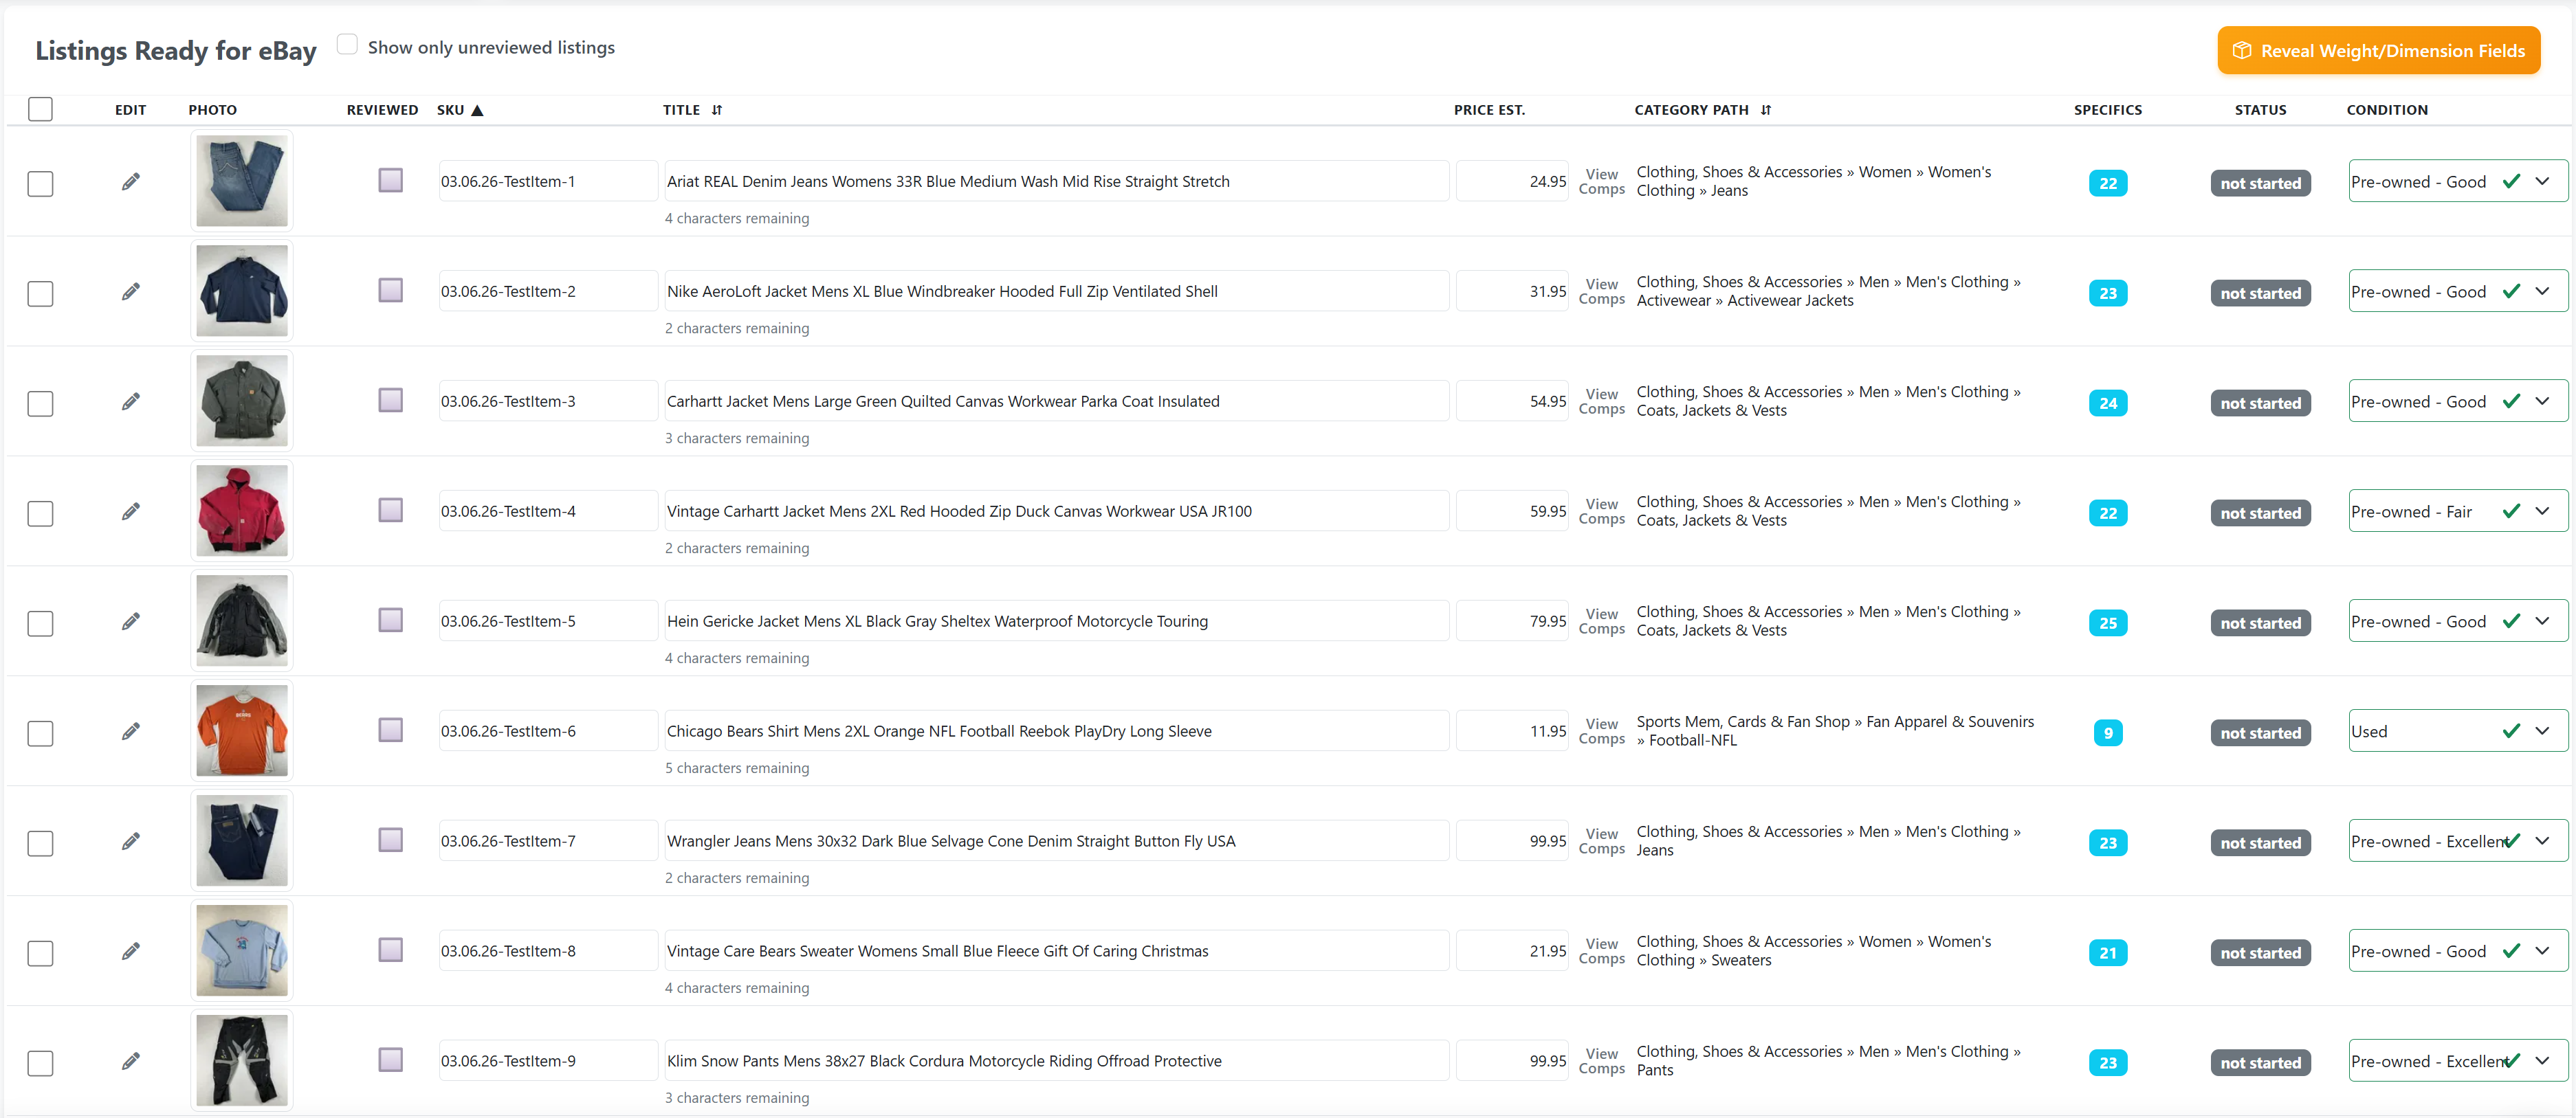Viewport: 2576px width, 1118px height.
Task: Edit the Hein Gericke motorcycle jacket listing
Action: coord(131,621)
